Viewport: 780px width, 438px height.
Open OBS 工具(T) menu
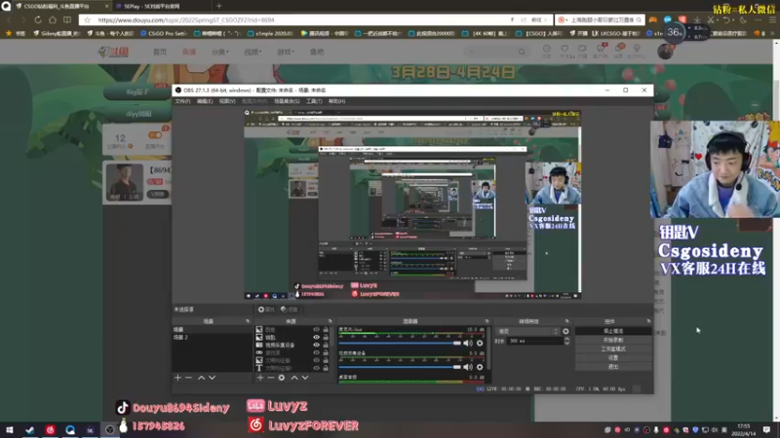(x=314, y=101)
